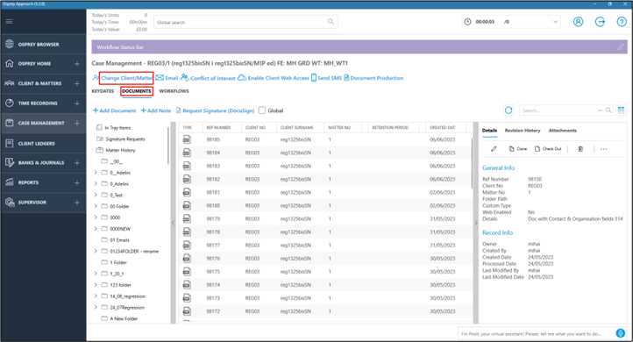Screen dimensions: 633x342
Task: Click document type icon for 98185
Action: tap(187, 139)
